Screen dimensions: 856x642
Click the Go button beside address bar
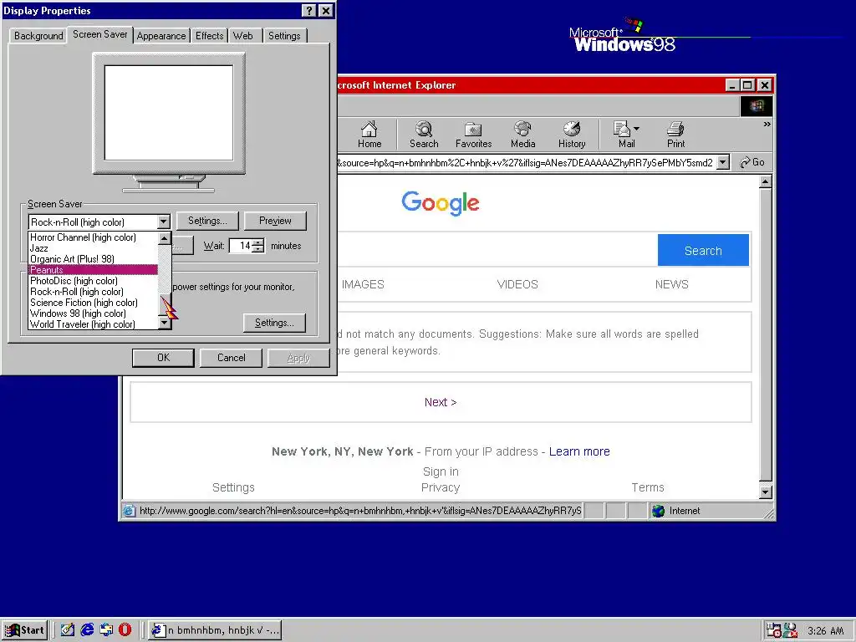click(x=752, y=162)
